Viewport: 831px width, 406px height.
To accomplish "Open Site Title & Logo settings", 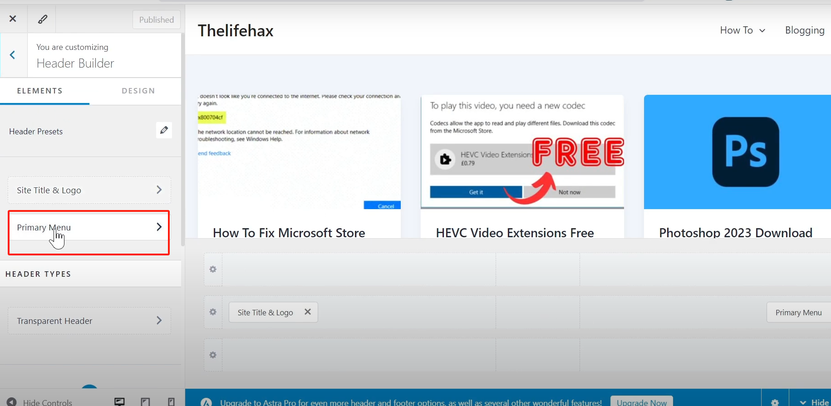I will tap(89, 190).
